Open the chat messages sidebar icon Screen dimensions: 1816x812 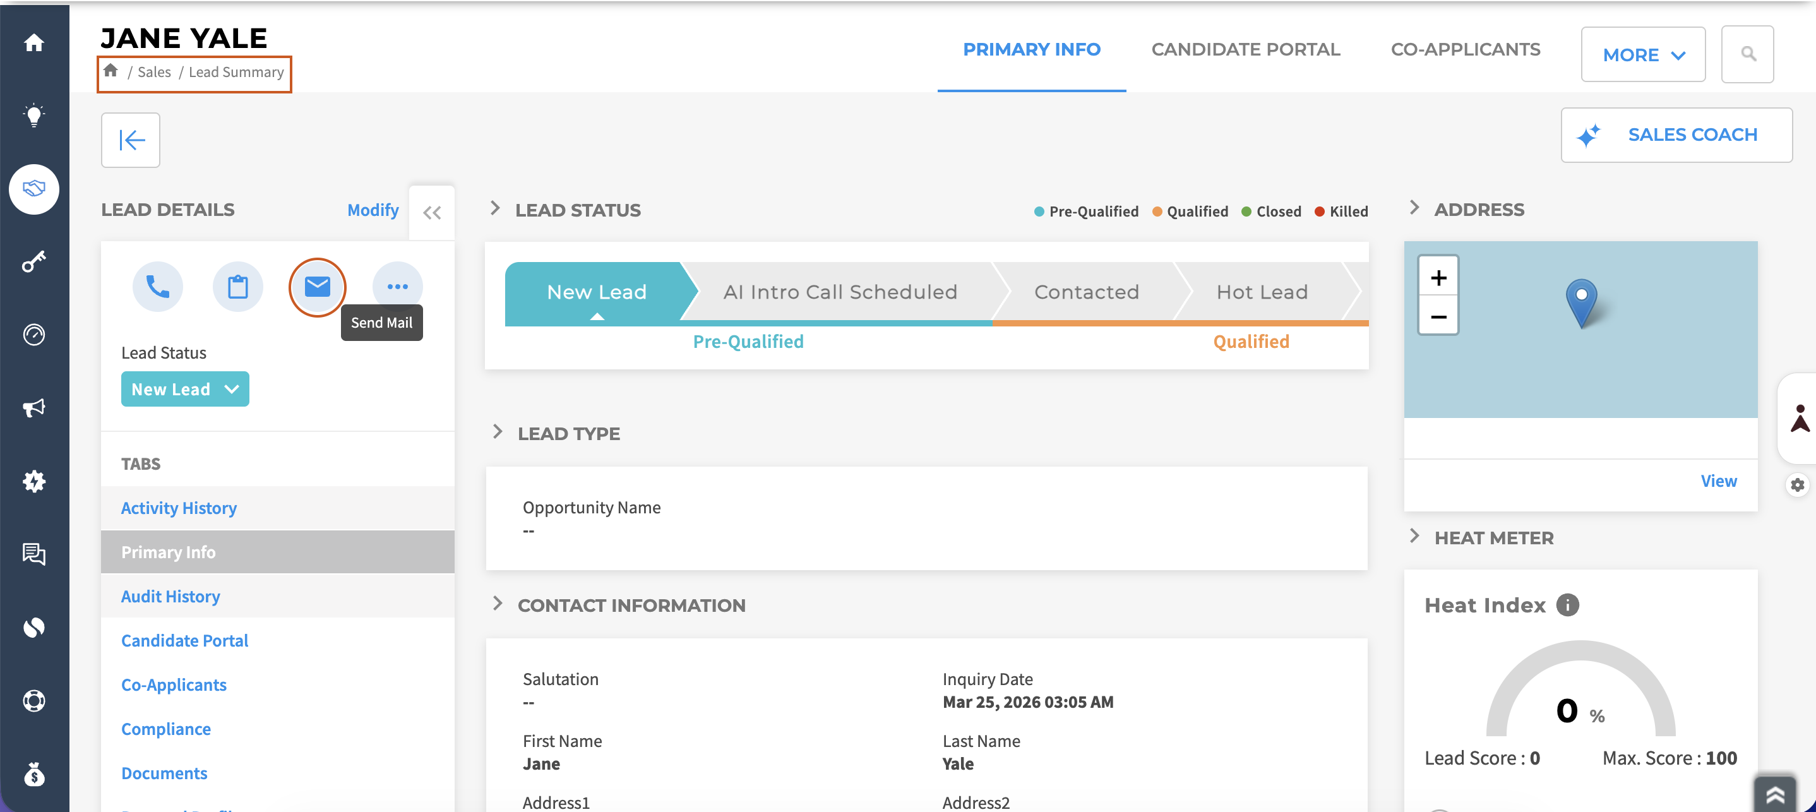[x=34, y=554]
